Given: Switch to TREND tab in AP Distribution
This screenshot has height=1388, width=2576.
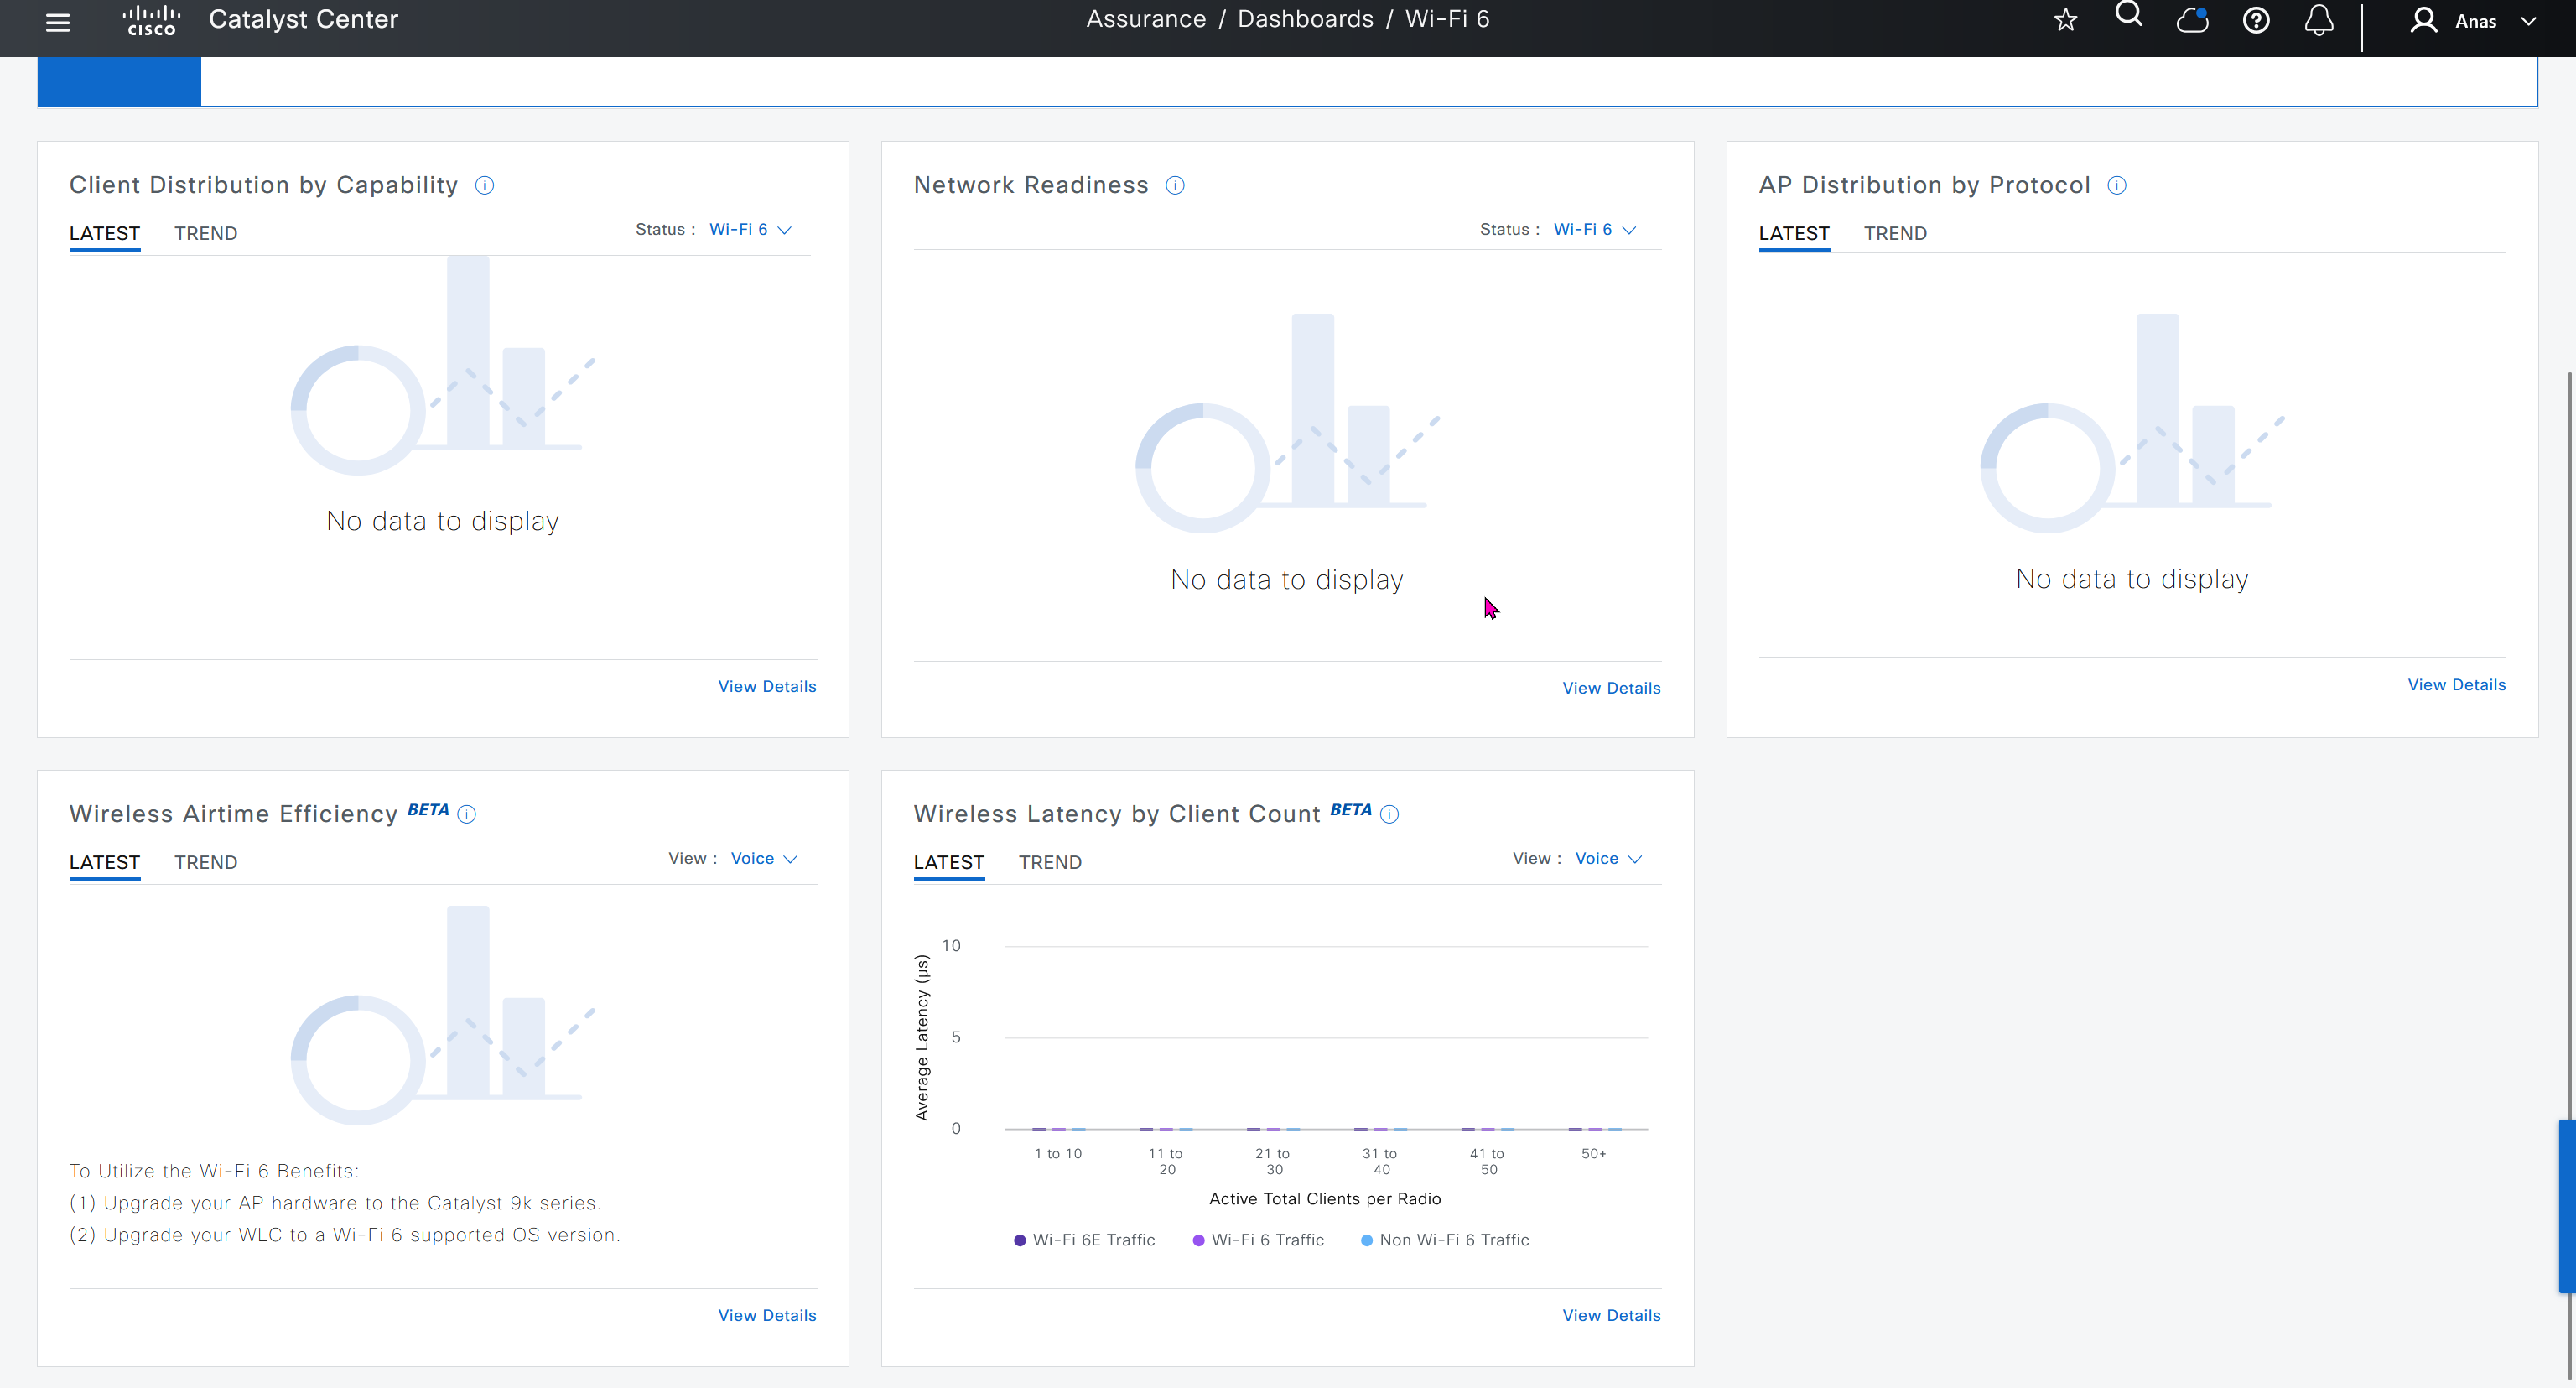Looking at the screenshot, I should point(1895,234).
